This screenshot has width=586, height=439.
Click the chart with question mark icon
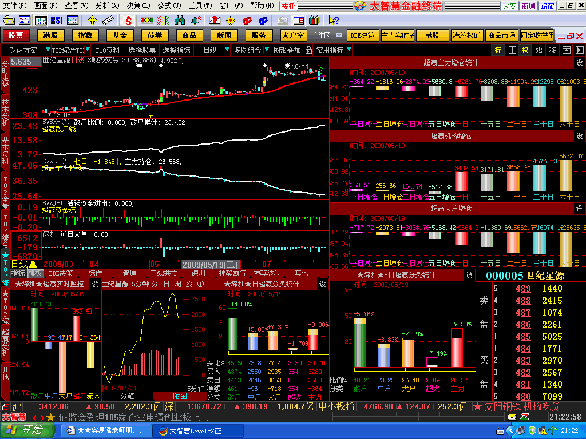click(215, 20)
